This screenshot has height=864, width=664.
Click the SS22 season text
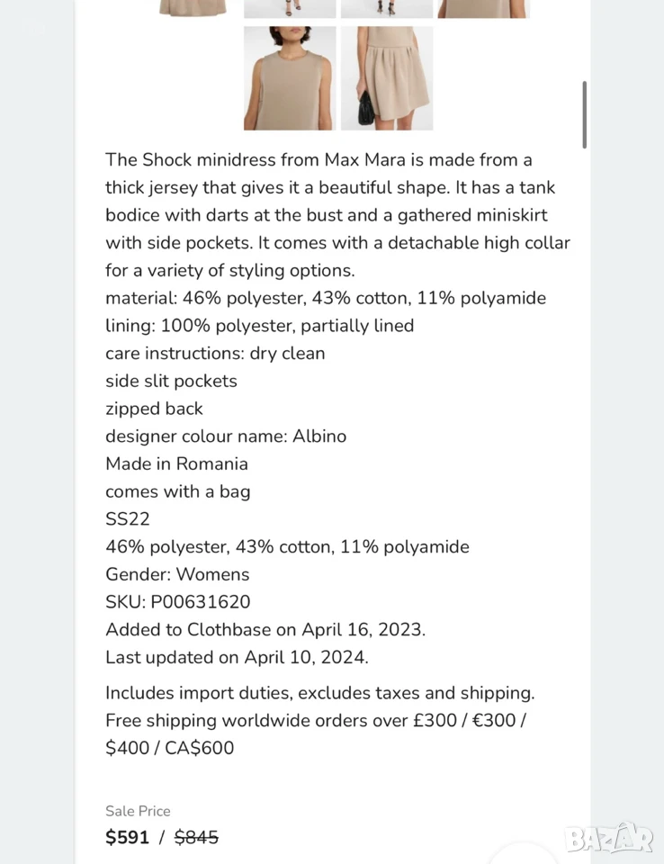tap(127, 518)
